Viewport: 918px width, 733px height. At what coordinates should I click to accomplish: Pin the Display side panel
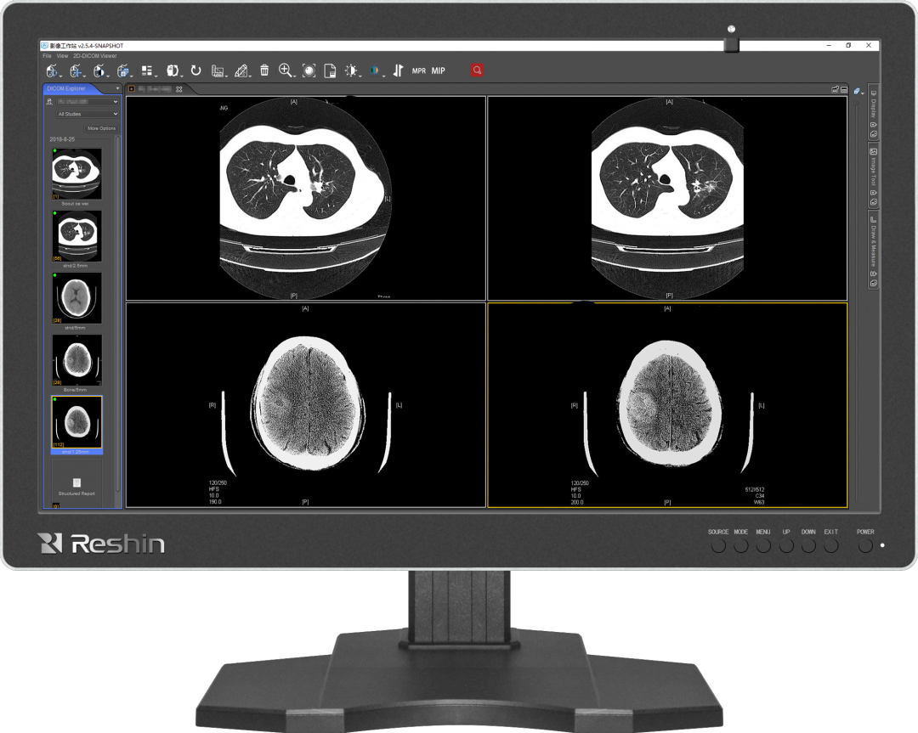point(873,125)
